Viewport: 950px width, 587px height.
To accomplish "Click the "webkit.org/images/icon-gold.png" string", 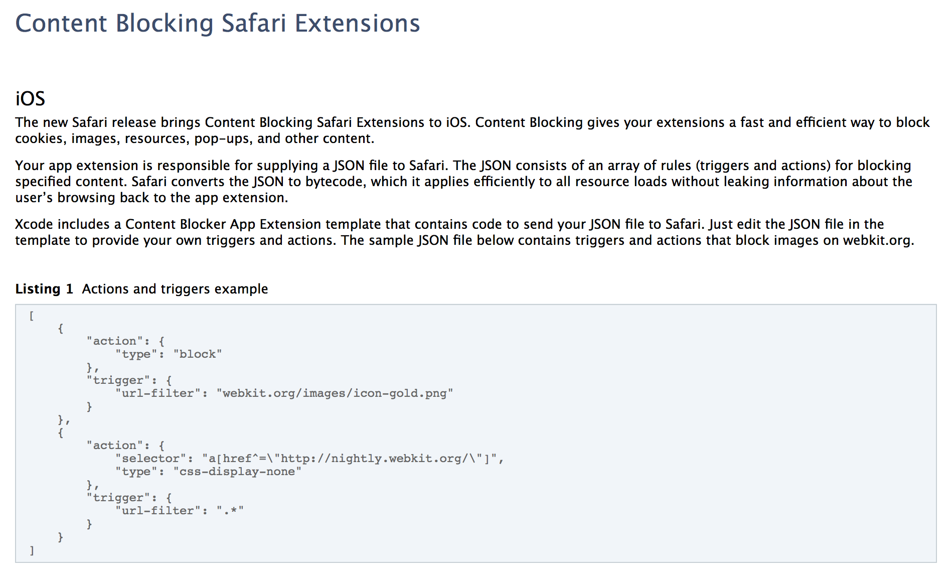I will pyautogui.click(x=335, y=393).
